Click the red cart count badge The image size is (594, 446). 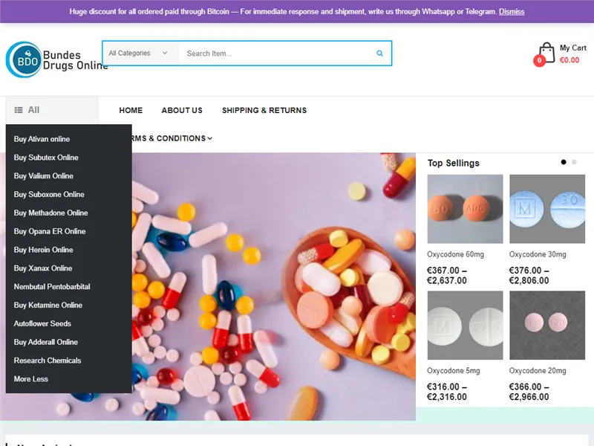(x=539, y=61)
